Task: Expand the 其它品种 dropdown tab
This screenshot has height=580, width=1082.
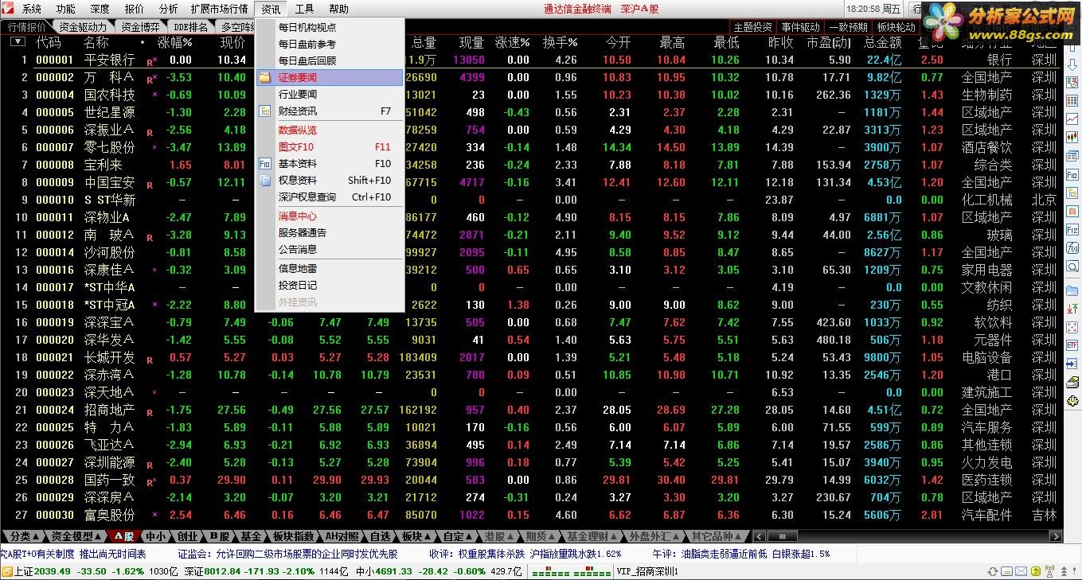Action: (717, 536)
